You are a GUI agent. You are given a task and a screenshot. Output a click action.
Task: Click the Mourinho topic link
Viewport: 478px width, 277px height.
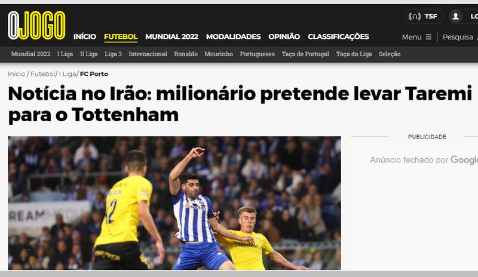(x=219, y=54)
